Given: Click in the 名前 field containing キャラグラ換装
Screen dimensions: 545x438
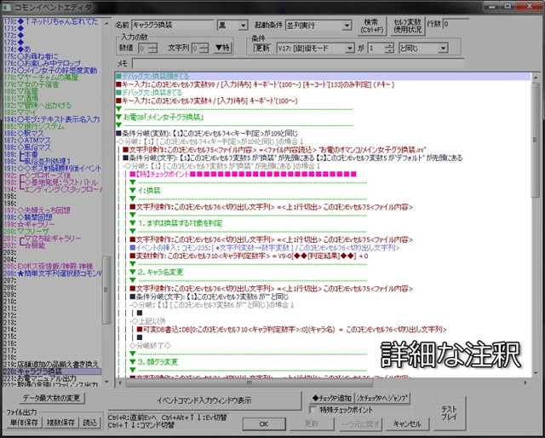Looking at the screenshot, I should pyautogui.click(x=172, y=25).
